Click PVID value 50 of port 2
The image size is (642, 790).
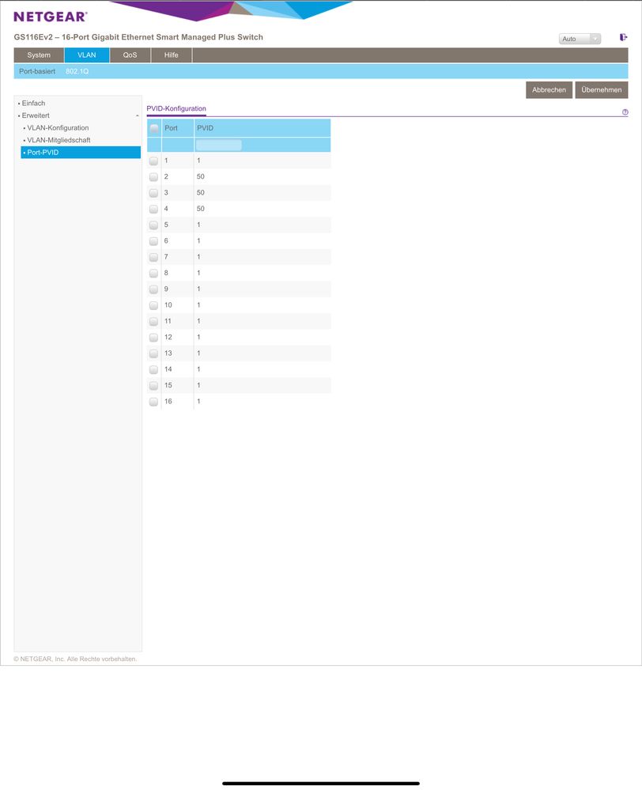coord(201,176)
